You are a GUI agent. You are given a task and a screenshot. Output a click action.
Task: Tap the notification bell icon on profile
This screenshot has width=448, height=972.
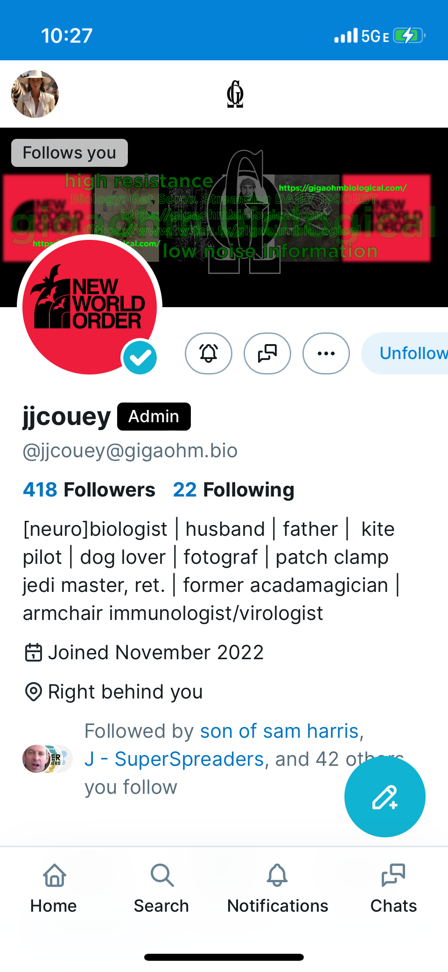coord(209,353)
